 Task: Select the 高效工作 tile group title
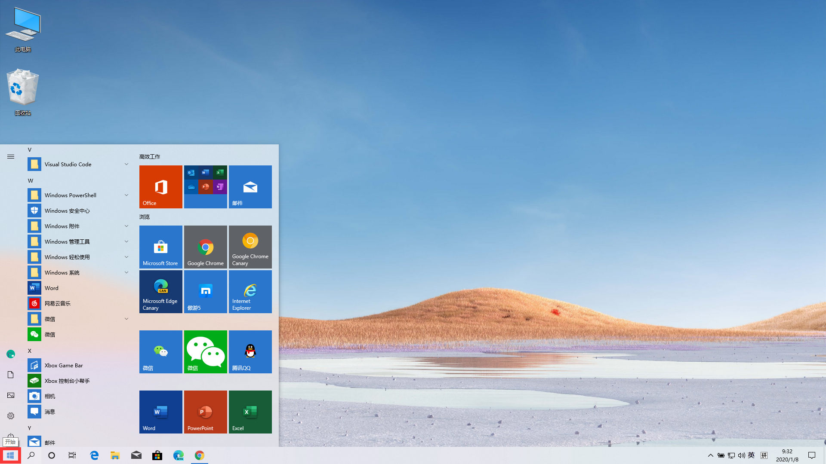150,157
